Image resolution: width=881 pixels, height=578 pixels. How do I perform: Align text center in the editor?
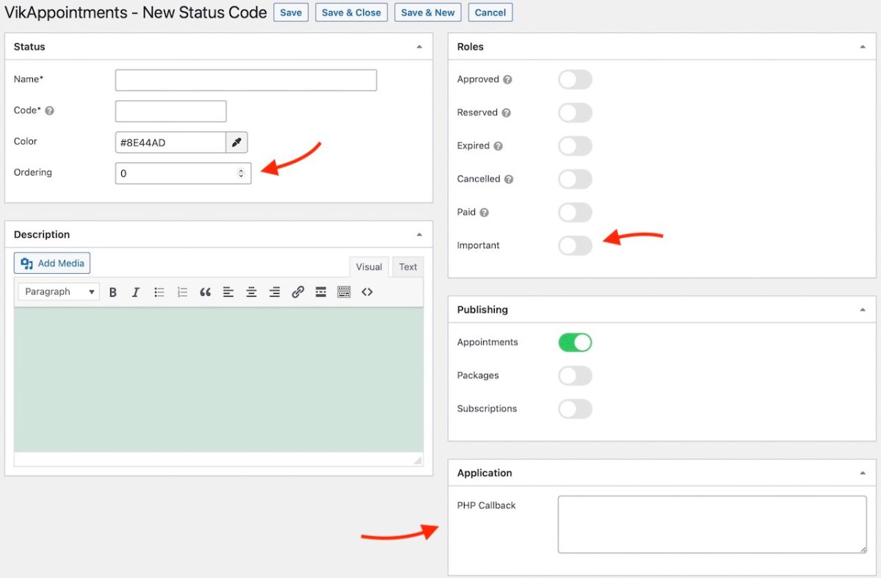point(251,292)
